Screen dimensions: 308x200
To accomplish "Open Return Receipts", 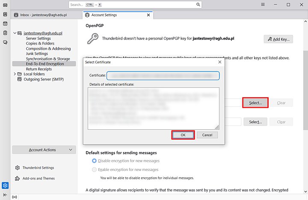I will pyautogui.click(x=39, y=69).
